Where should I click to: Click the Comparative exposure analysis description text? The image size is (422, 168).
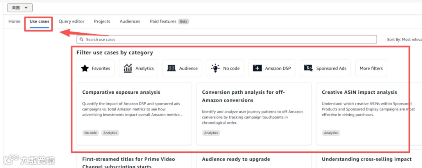(133, 109)
